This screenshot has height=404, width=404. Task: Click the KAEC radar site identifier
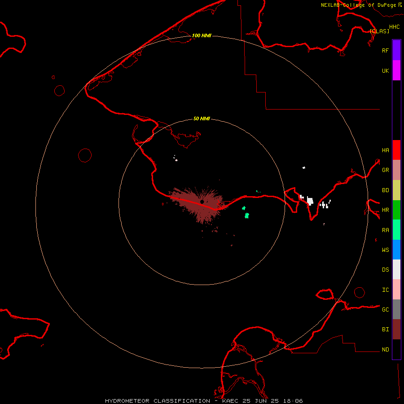[230, 401]
